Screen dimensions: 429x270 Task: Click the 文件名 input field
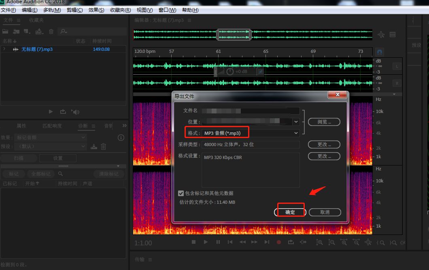point(251,111)
